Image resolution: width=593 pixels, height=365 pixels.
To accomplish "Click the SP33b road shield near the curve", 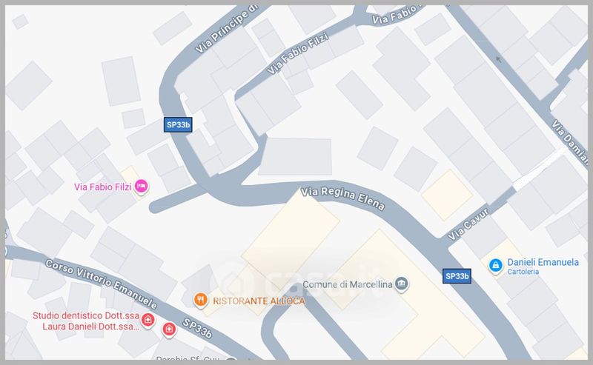I will point(178,124).
